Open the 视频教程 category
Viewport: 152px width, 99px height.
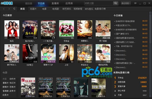point(78,9)
